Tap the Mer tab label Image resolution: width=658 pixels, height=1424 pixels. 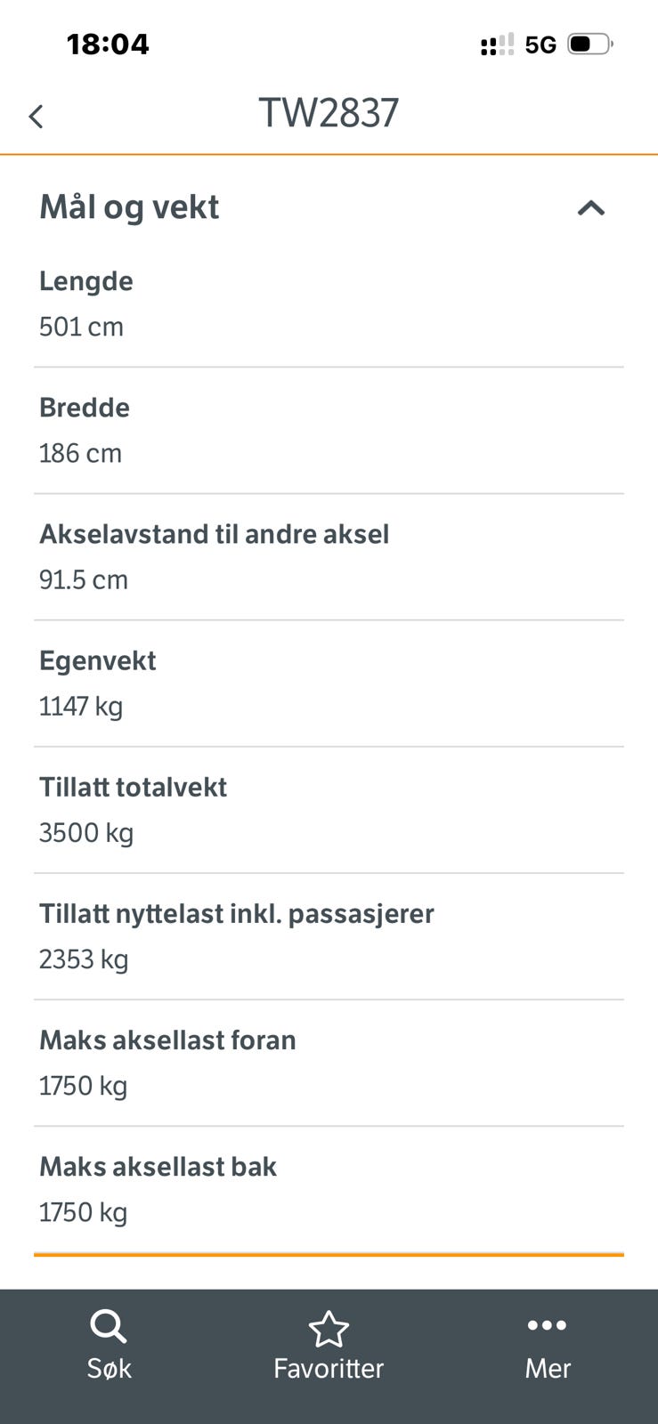(547, 1368)
